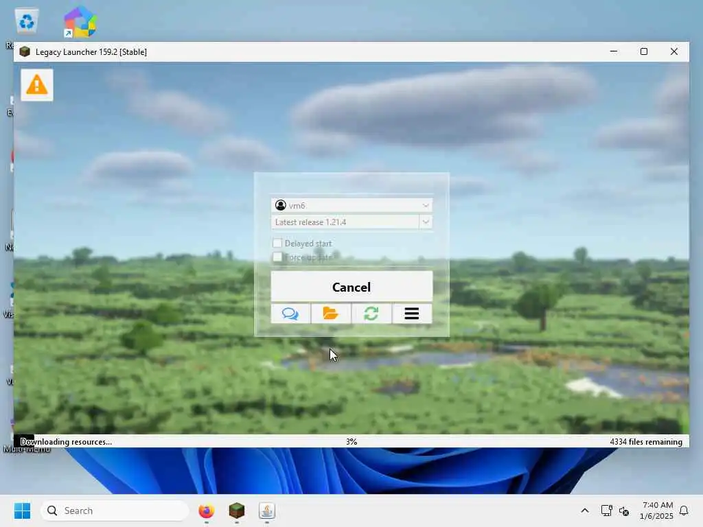Open the notification bell in the taskbar
The image size is (703, 527).
[x=684, y=511]
